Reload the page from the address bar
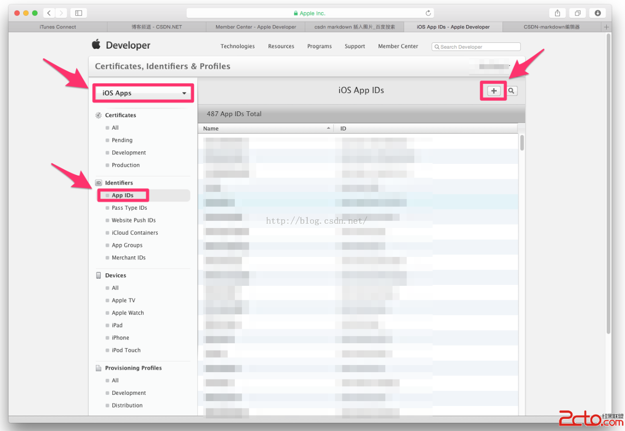This screenshot has width=625, height=431. [x=428, y=13]
